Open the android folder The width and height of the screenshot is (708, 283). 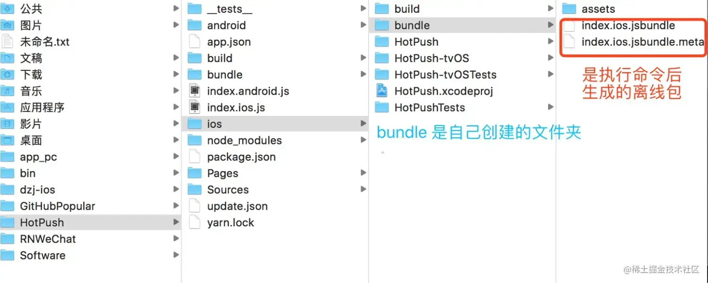tap(226, 25)
